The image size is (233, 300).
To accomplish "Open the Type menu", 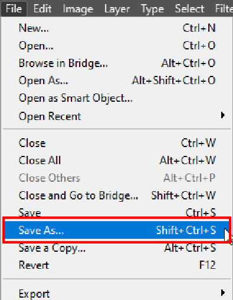I will click(152, 9).
